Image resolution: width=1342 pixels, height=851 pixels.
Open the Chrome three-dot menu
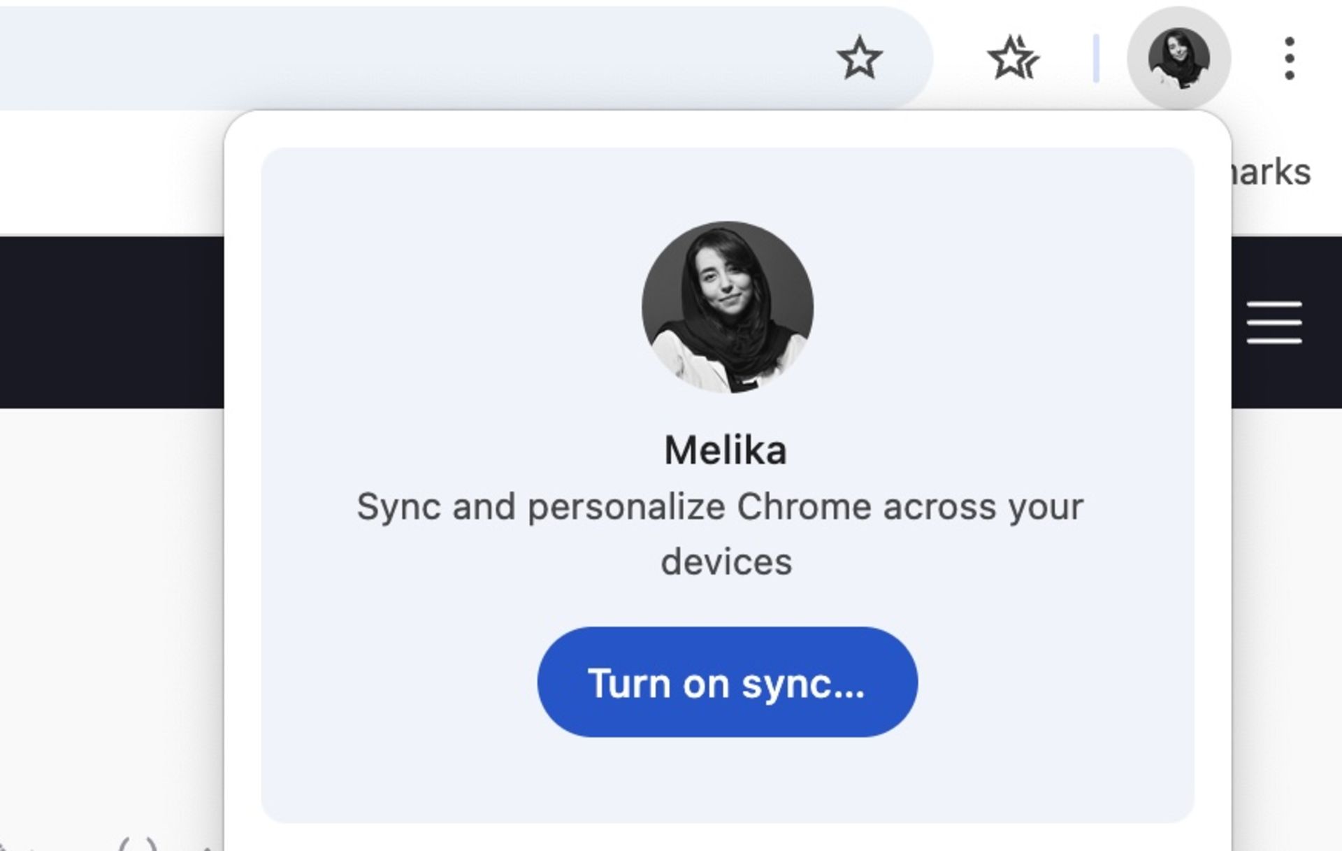click(1290, 58)
